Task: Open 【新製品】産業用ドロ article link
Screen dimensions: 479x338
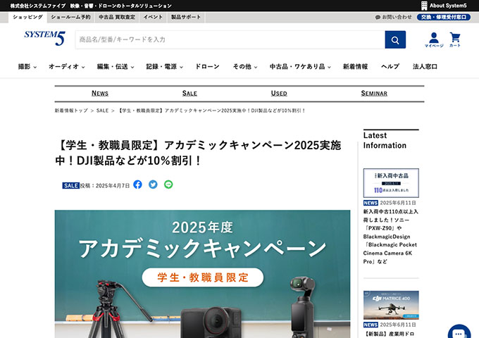Action: tap(390, 334)
